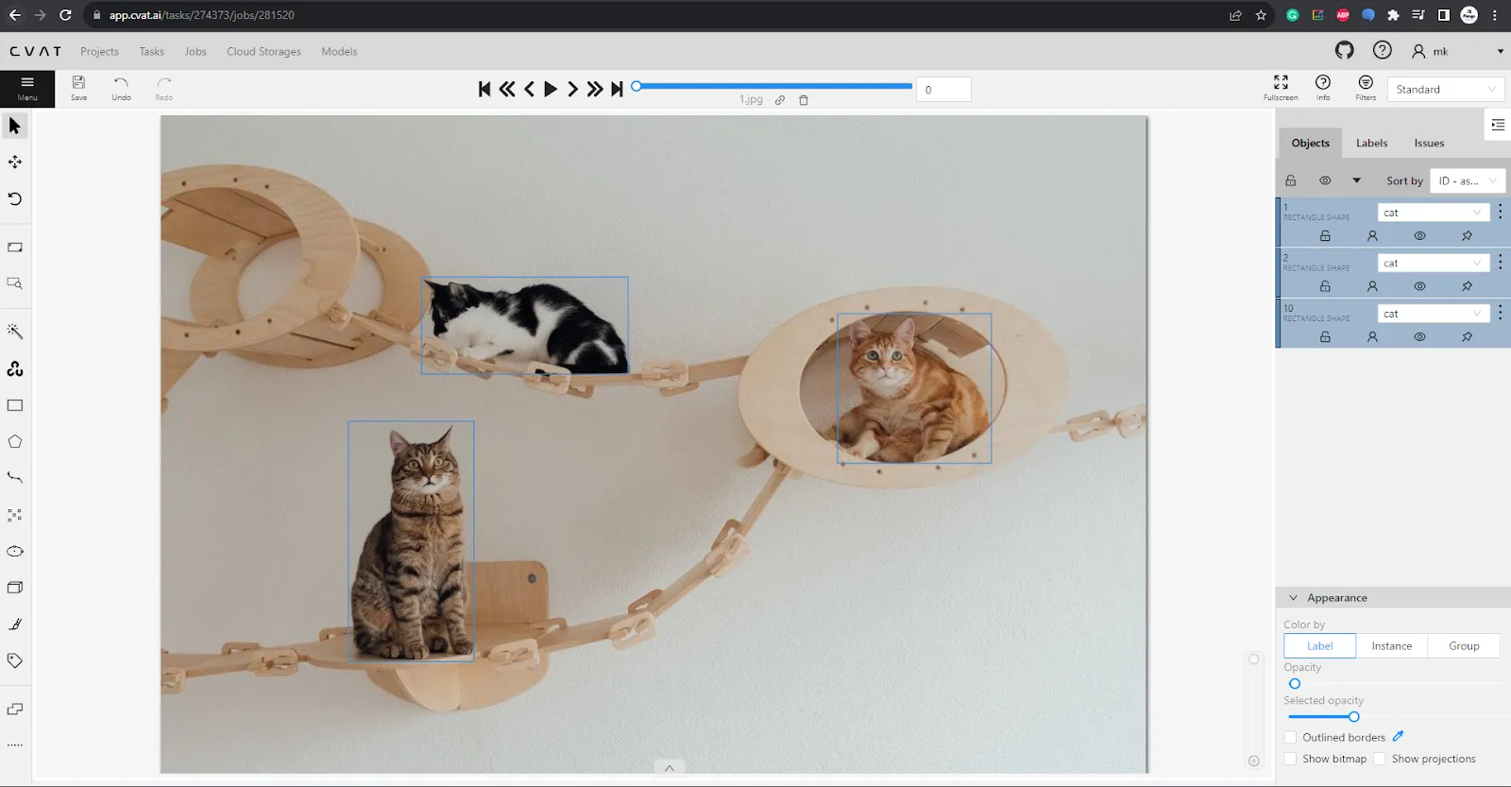Click the fit image tool
The width and height of the screenshot is (1511, 787).
(x=15, y=248)
